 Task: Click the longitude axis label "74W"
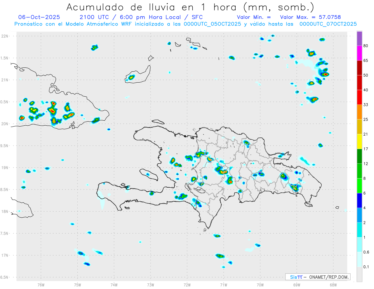(x=114, y=285)
